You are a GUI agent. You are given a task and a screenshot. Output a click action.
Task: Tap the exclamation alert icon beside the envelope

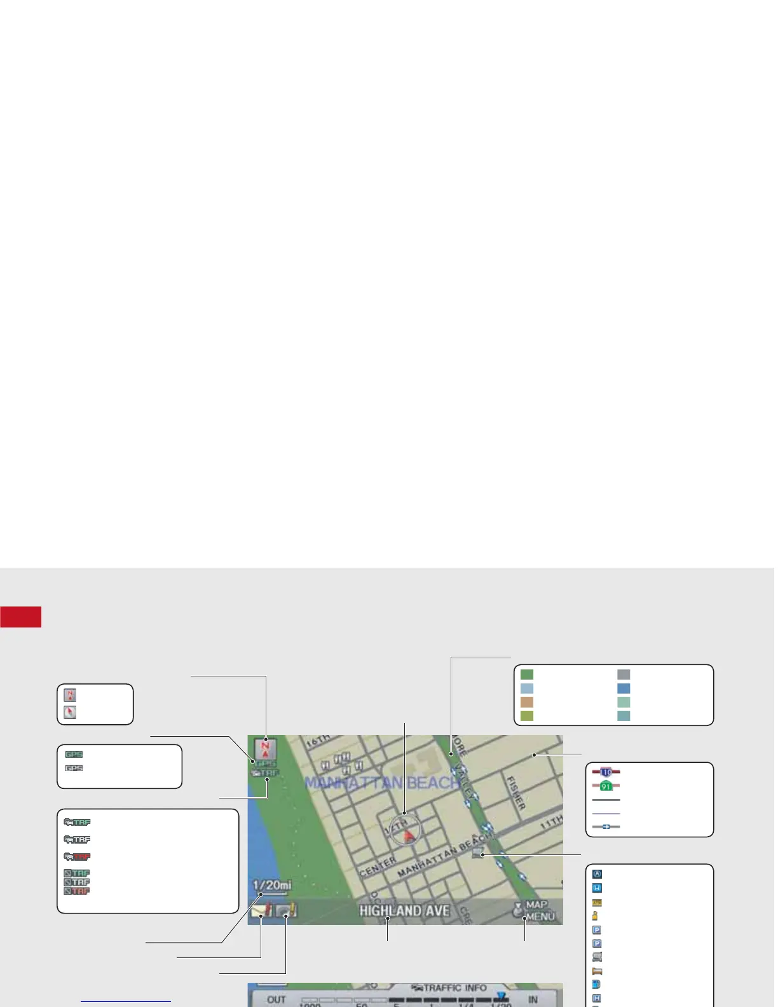pos(287,910)
